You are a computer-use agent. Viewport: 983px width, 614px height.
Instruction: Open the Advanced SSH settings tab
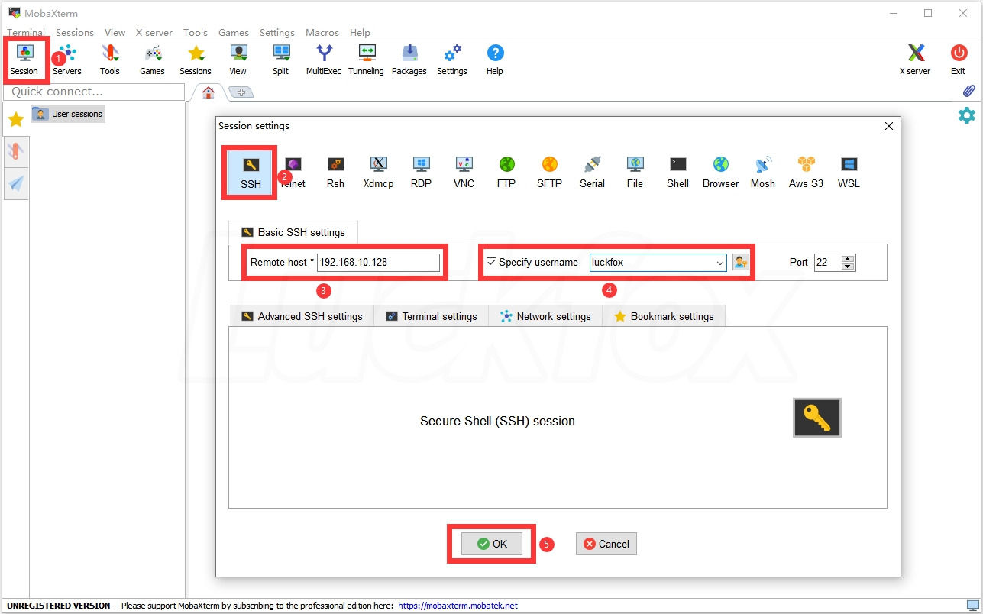[x=302, y=316]
